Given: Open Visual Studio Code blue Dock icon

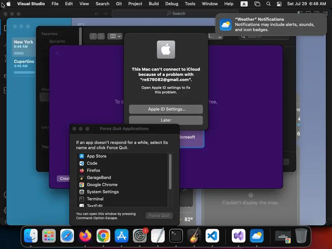Looking at the screenshot, I should (212, 236).
